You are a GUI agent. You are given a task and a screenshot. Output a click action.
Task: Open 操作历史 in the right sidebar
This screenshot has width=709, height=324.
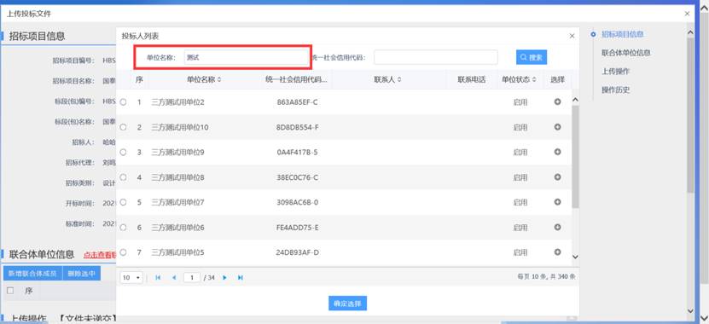pyautogui.click(x=615, y=90)
